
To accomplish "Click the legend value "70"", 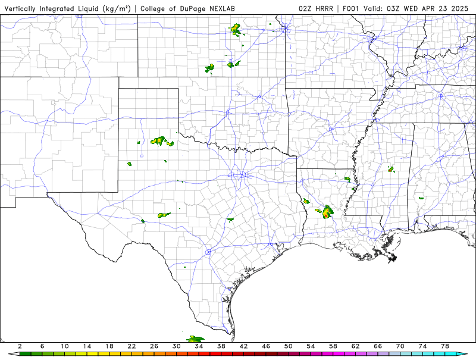I will (400, 346).
